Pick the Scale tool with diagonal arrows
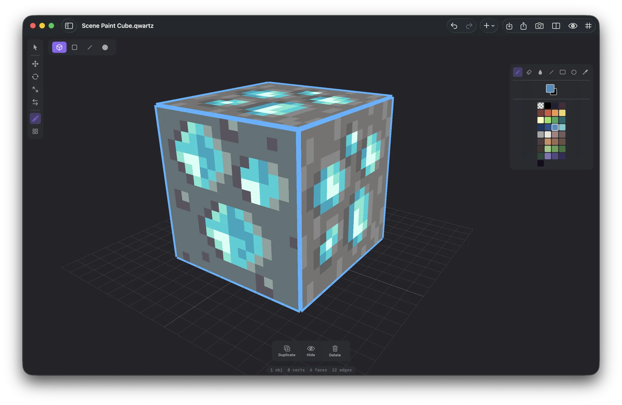Screen dimensions: 622x405 tap(35, 90)
